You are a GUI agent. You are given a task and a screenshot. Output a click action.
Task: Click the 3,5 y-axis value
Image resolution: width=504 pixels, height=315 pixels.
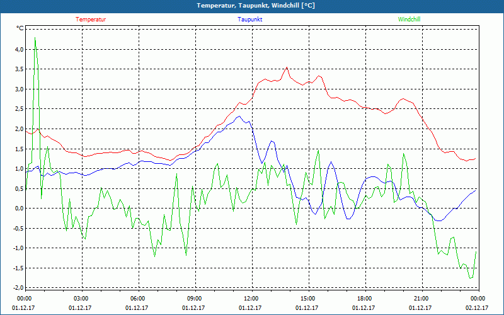19,69
